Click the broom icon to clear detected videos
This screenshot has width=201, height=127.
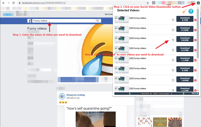[x=184, y=11]
